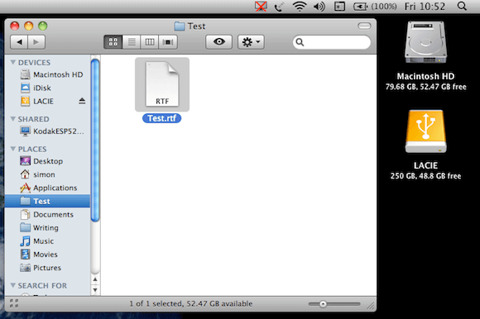Open LACIE in the sidebar
This screenshot has height=319, width=480.
[47, 101]
